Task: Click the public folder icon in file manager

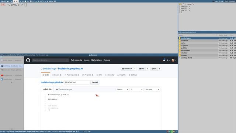Action: (180, 48)
